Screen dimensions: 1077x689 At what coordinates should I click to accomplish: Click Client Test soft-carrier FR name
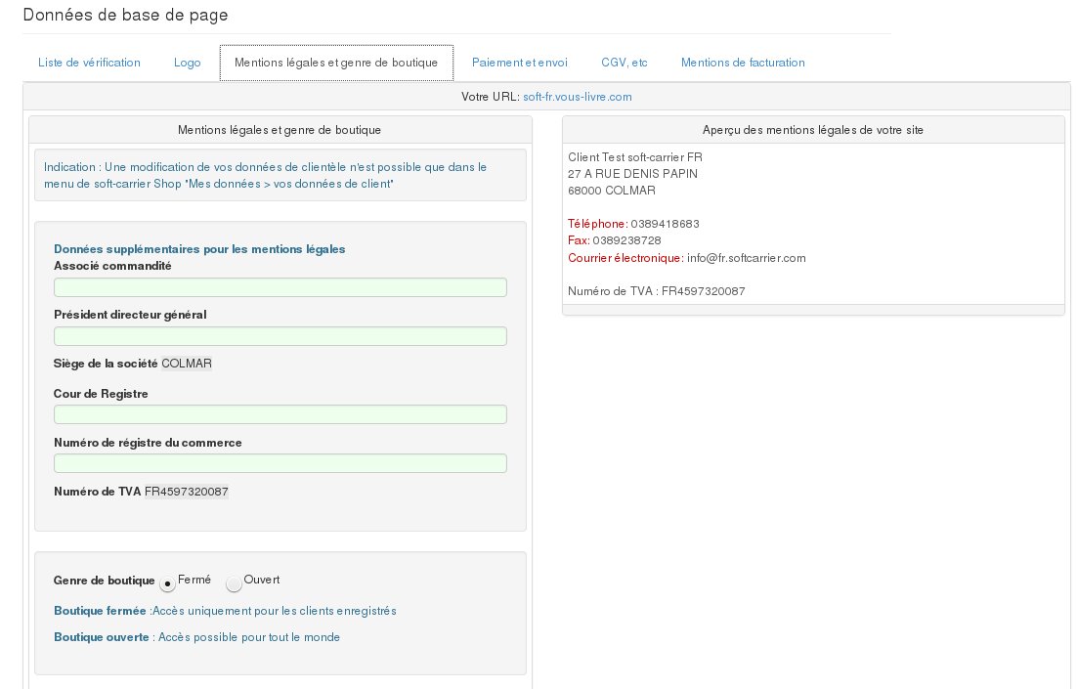click(634, 157)
